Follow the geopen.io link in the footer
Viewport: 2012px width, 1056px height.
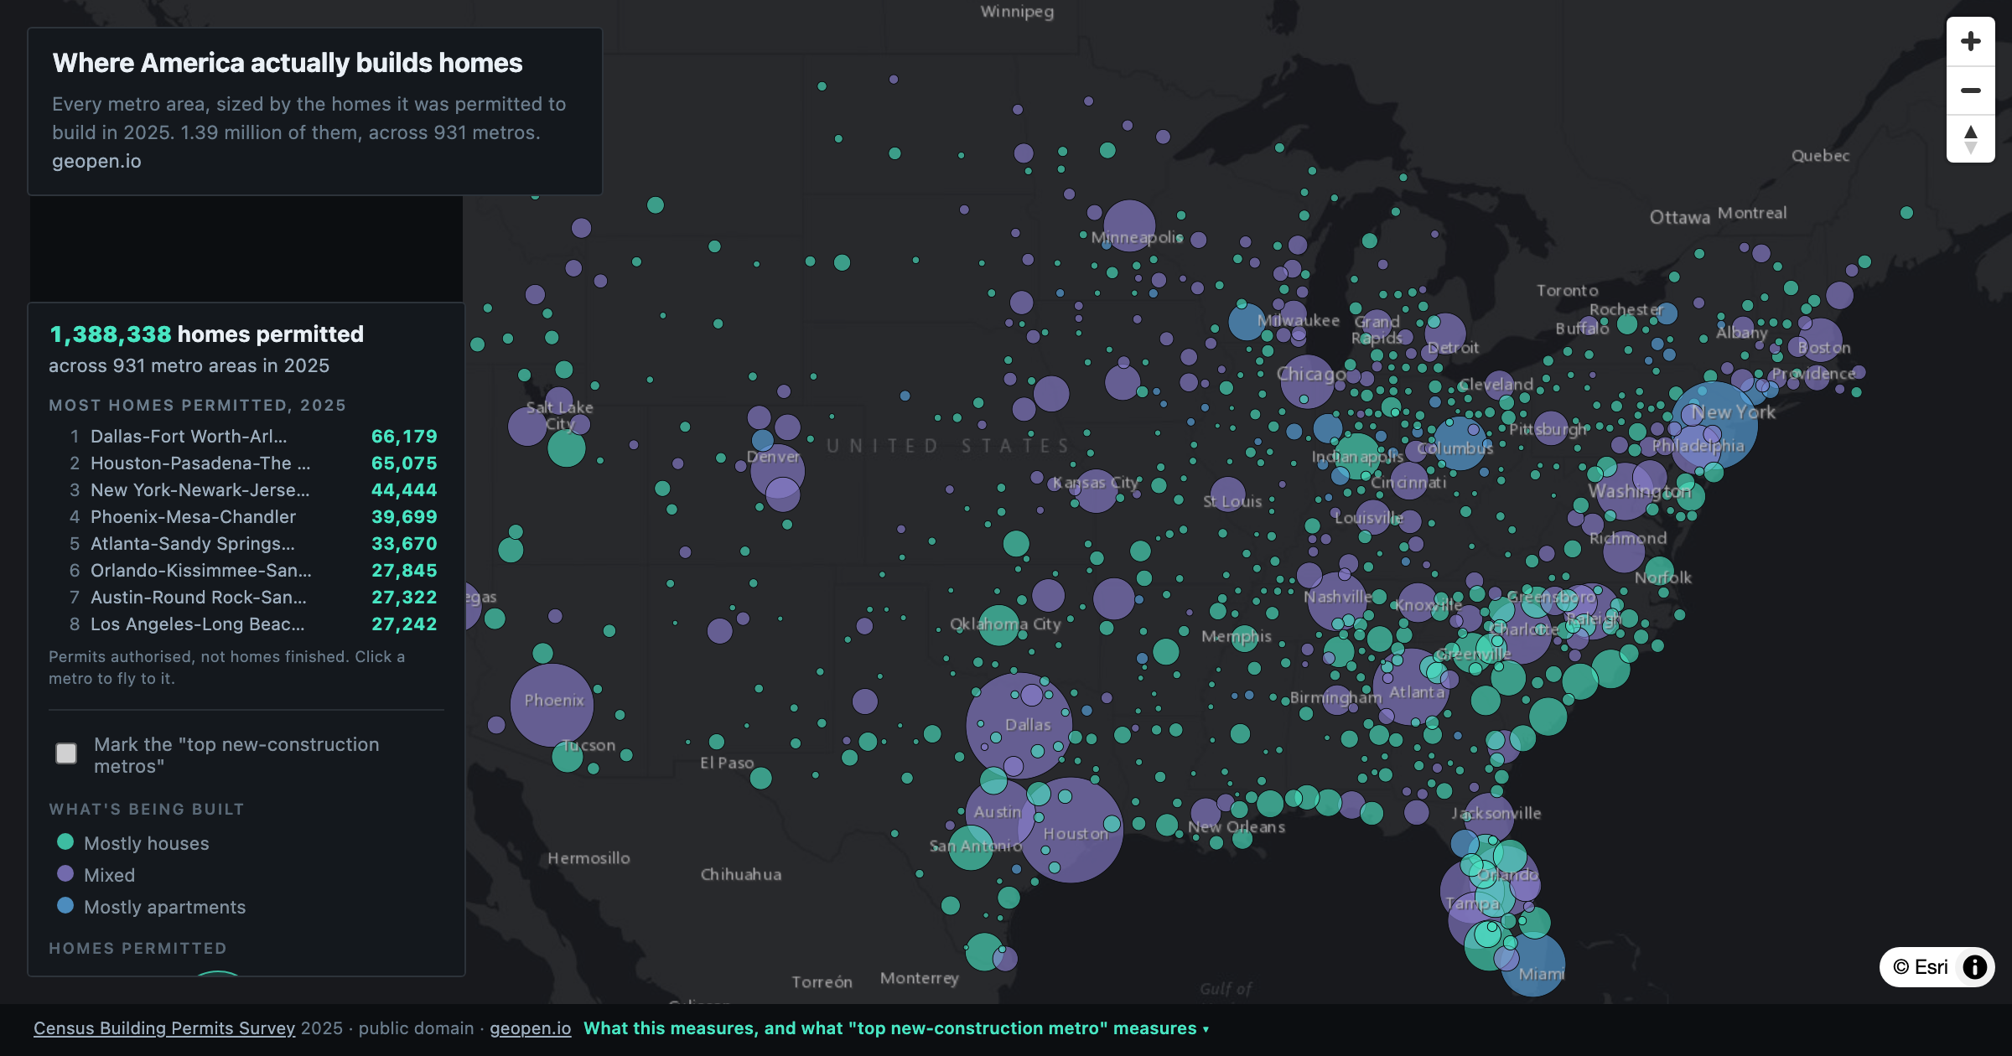point(530,1028)
